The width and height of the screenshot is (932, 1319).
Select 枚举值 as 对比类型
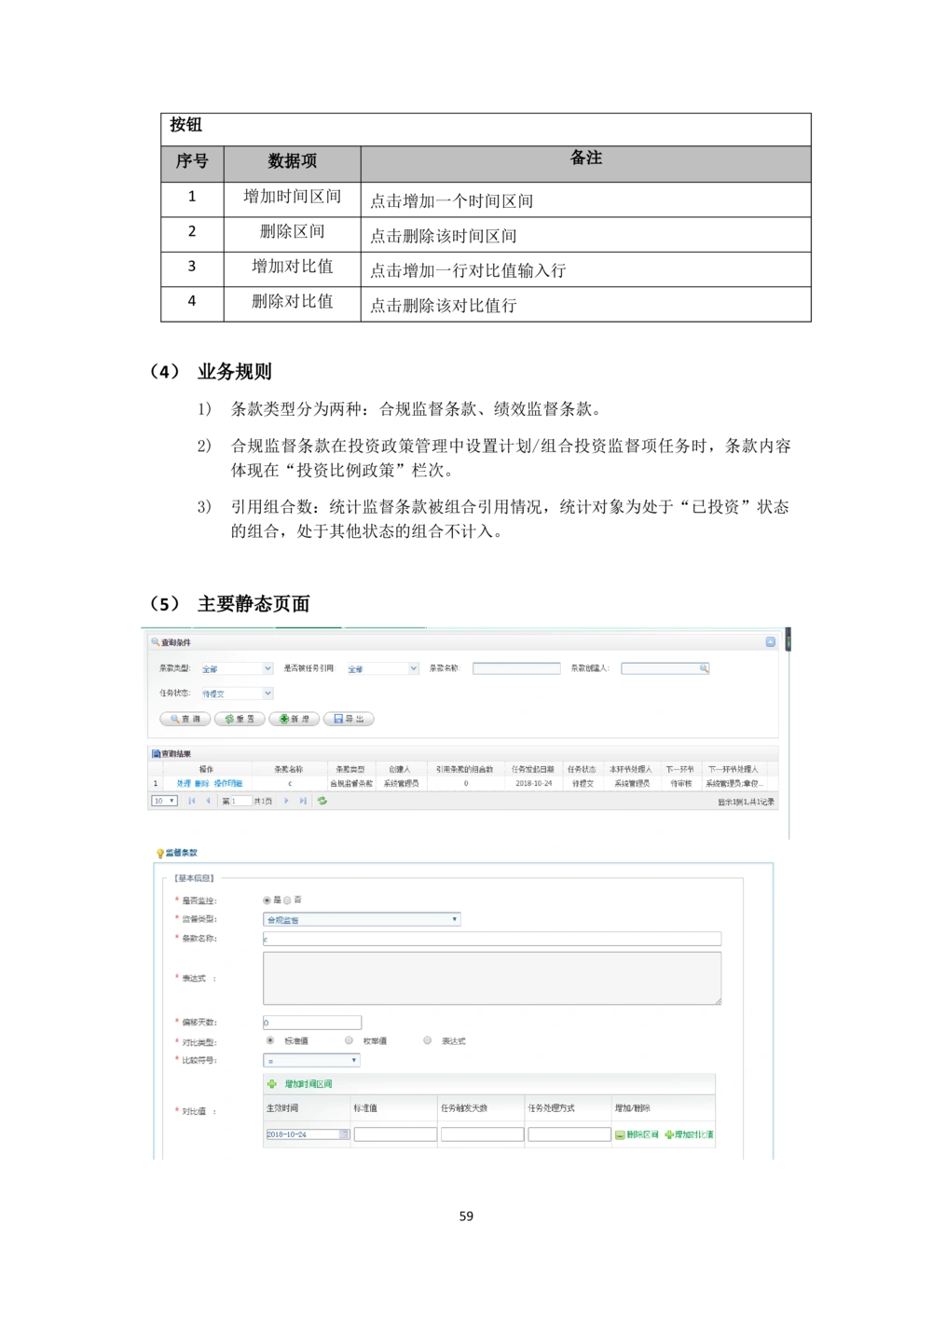pyautogui.click(x=349, y=1040)
